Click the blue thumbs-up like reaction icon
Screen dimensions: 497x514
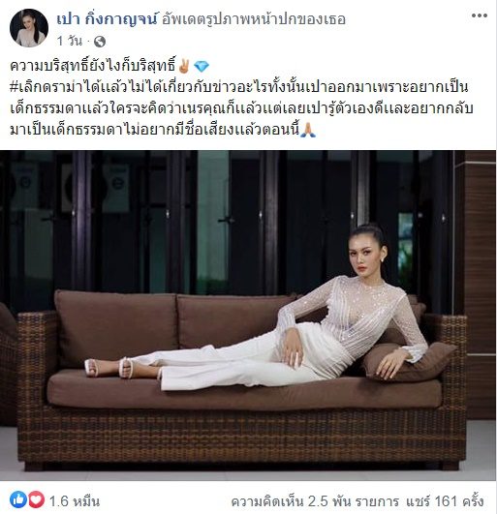point(18,499)
